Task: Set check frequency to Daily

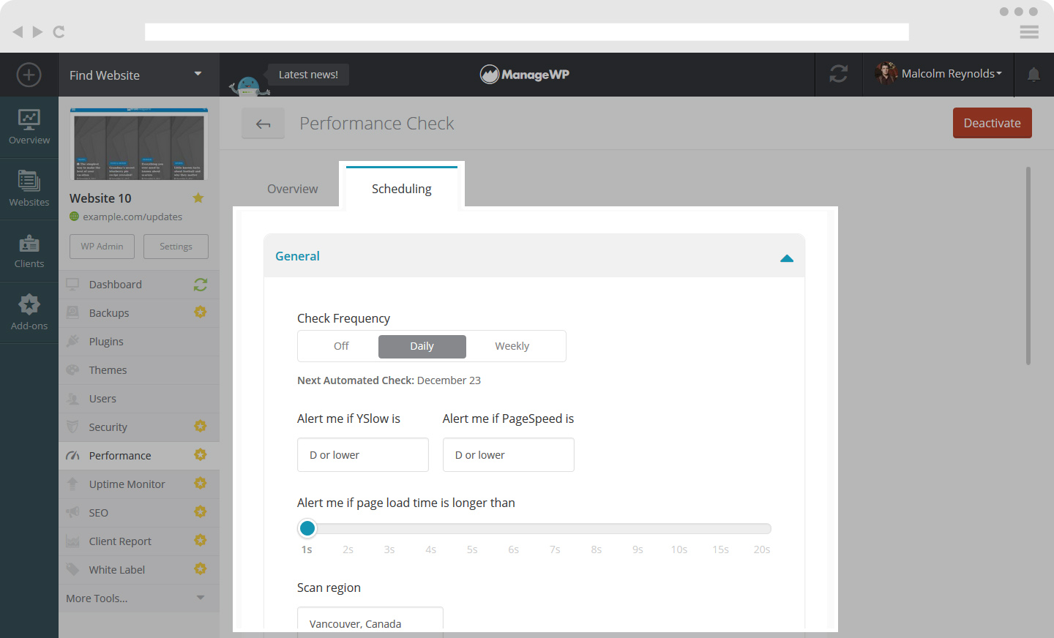Action: click(422, 346)
